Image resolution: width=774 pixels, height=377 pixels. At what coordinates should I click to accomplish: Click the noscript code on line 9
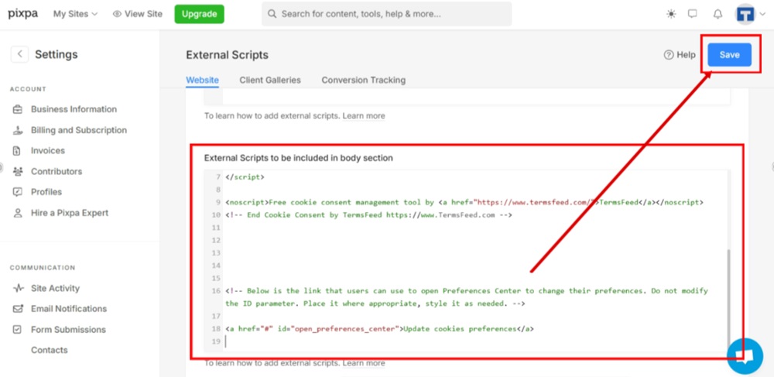464,202
